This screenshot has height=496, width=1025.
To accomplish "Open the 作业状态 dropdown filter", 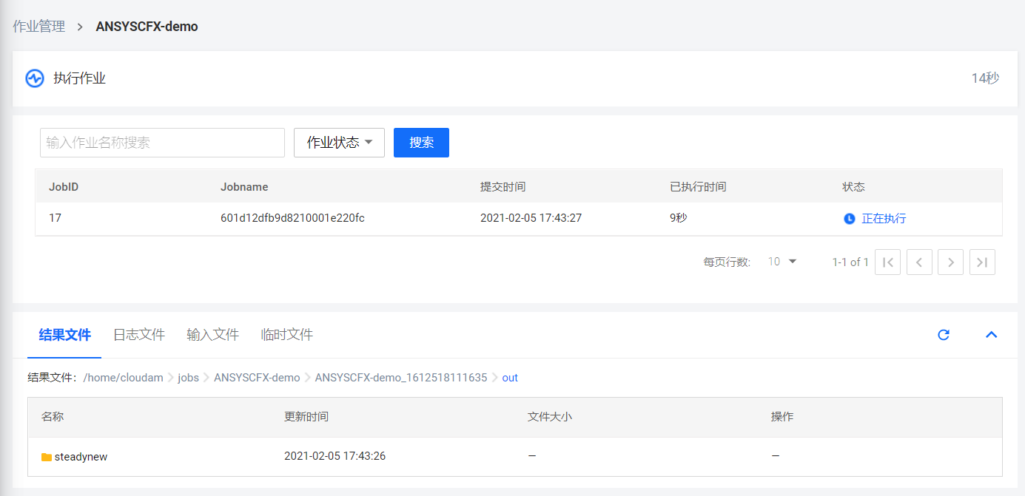I will coord(339,143).
